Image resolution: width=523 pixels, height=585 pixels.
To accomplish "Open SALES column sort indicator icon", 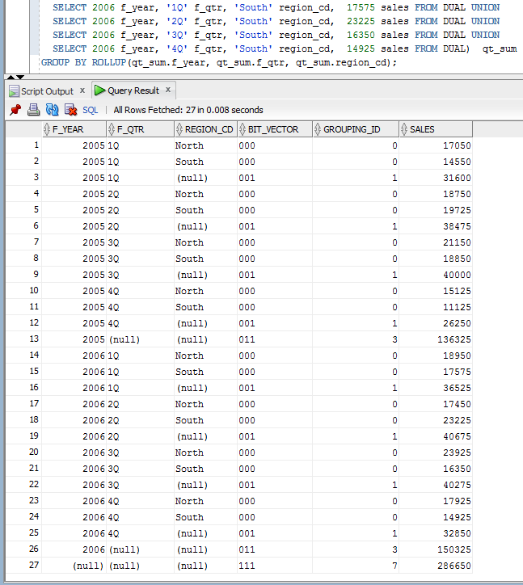I will 404,129.
